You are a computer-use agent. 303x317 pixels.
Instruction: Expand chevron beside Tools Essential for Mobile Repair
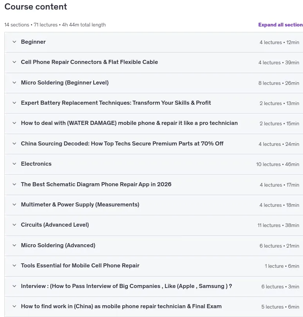pos(14,266)
